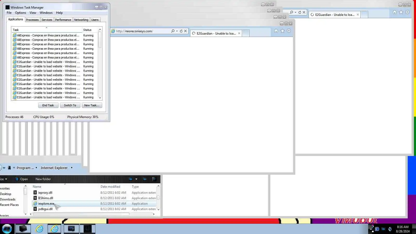The image size is (416, 234).
Task: Open new tab button in far-right IE window
Action: 364,15
